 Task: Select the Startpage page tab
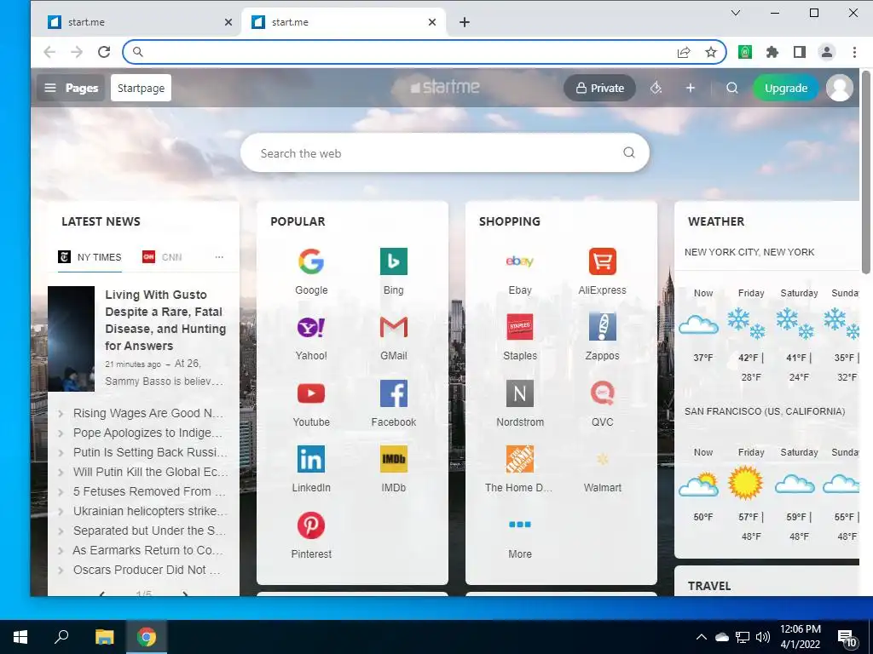pyautogui.click(x=141, y=88)
